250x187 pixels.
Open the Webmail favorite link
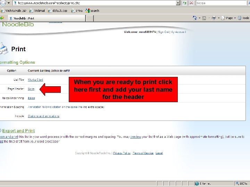point(37,11)
